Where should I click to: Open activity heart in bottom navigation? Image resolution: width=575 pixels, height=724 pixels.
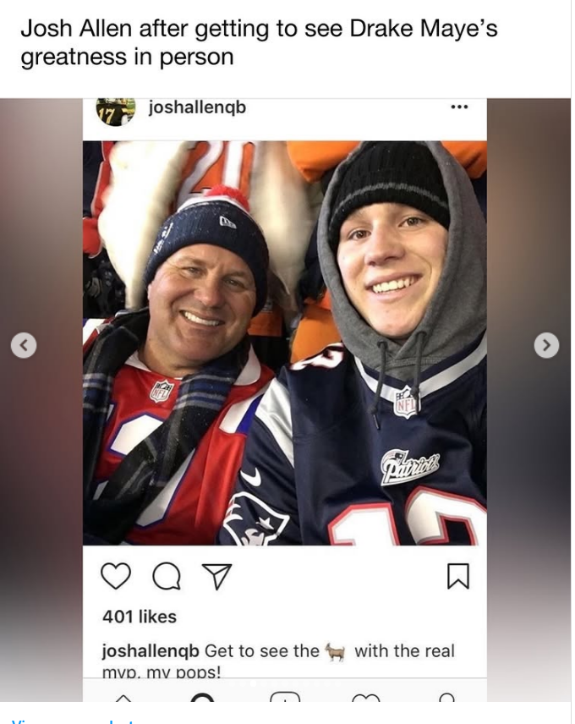(x=365, y=698)
